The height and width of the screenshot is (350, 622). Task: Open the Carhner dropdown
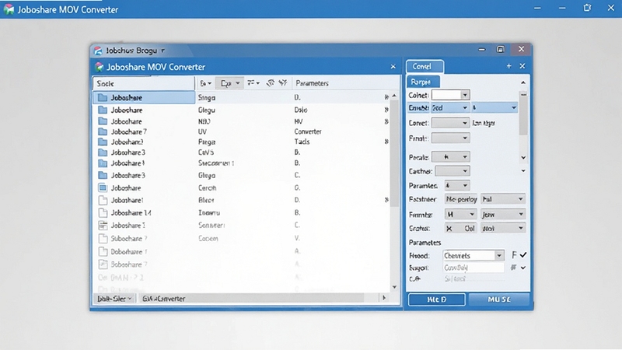point(453,171)
